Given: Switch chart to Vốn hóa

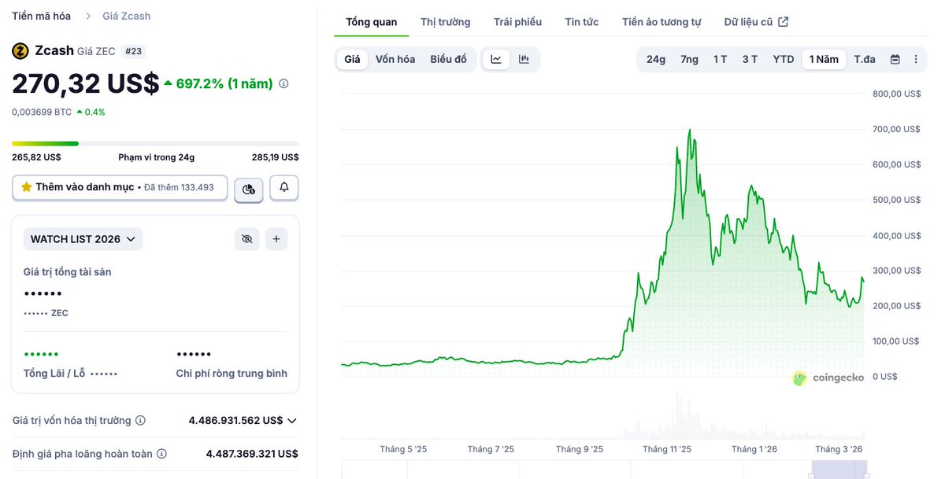Looking at the screenshot, I should [x=395, y=59].
